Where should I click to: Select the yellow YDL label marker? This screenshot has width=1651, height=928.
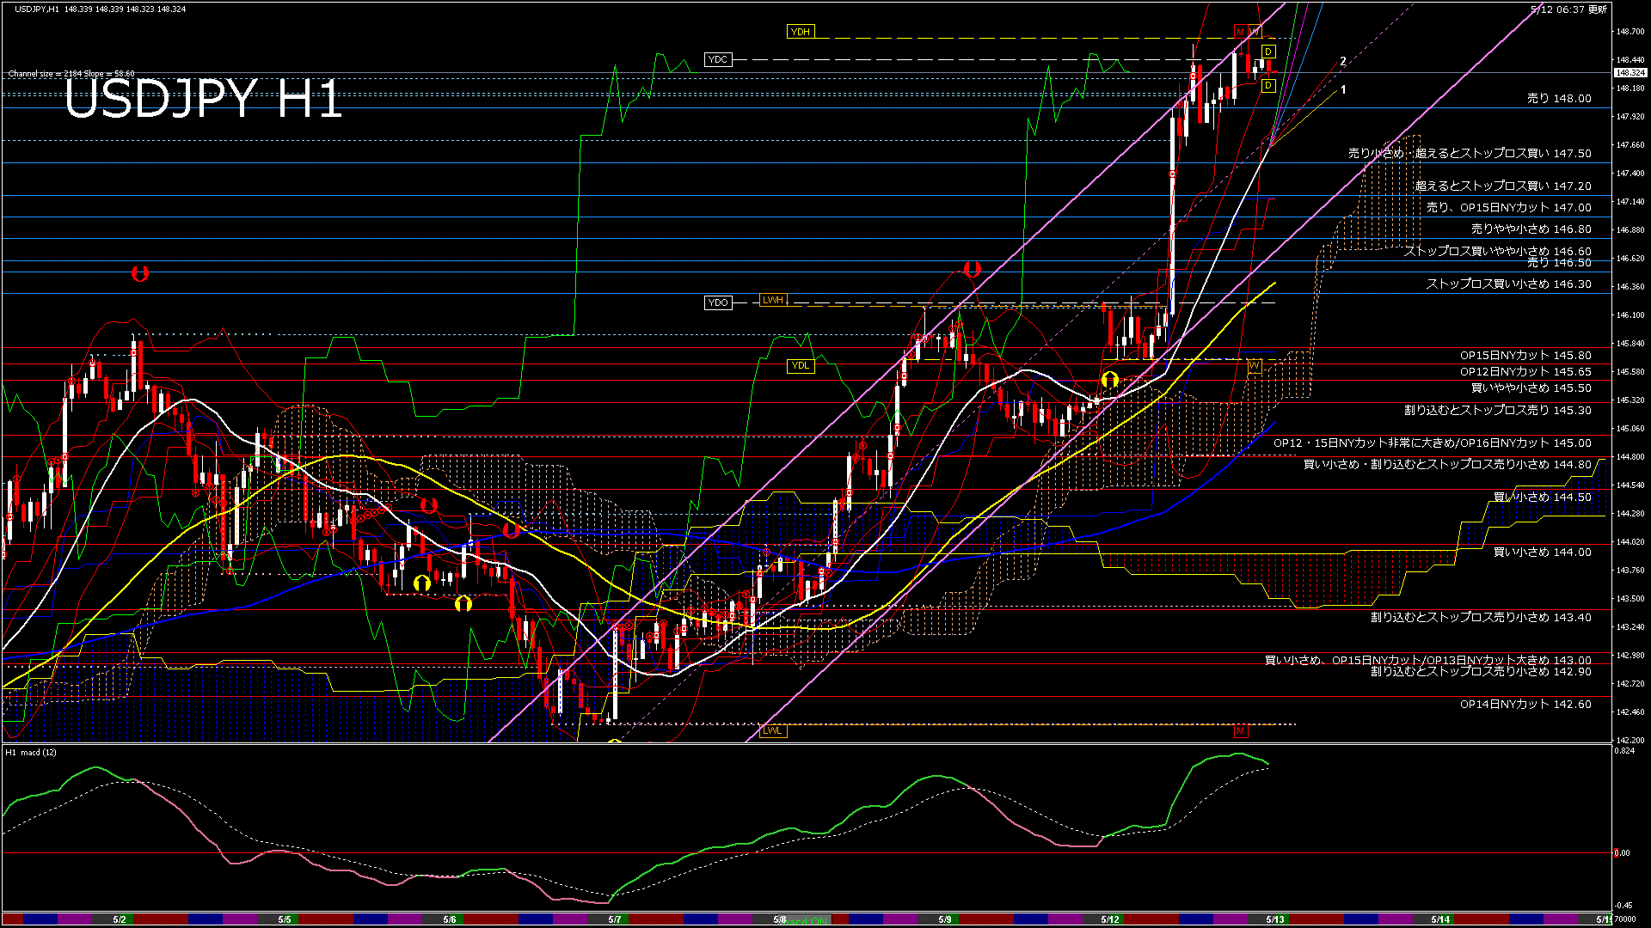pyautogui.click(x=800, y=366)
